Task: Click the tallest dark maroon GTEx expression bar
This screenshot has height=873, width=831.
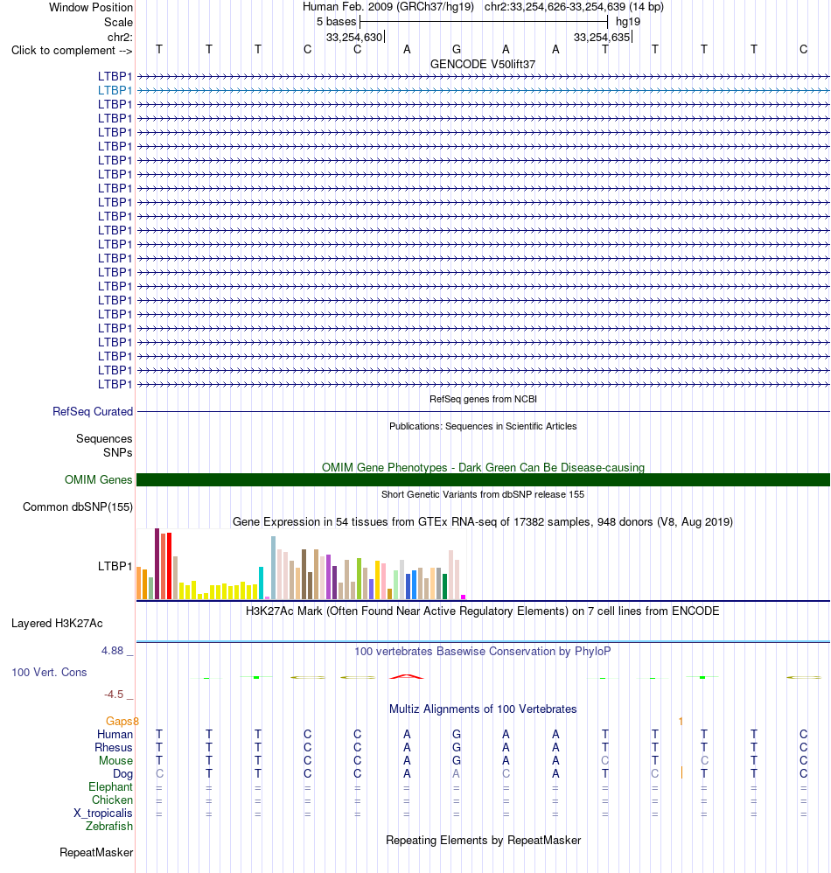Action: (x=157, y=563)
